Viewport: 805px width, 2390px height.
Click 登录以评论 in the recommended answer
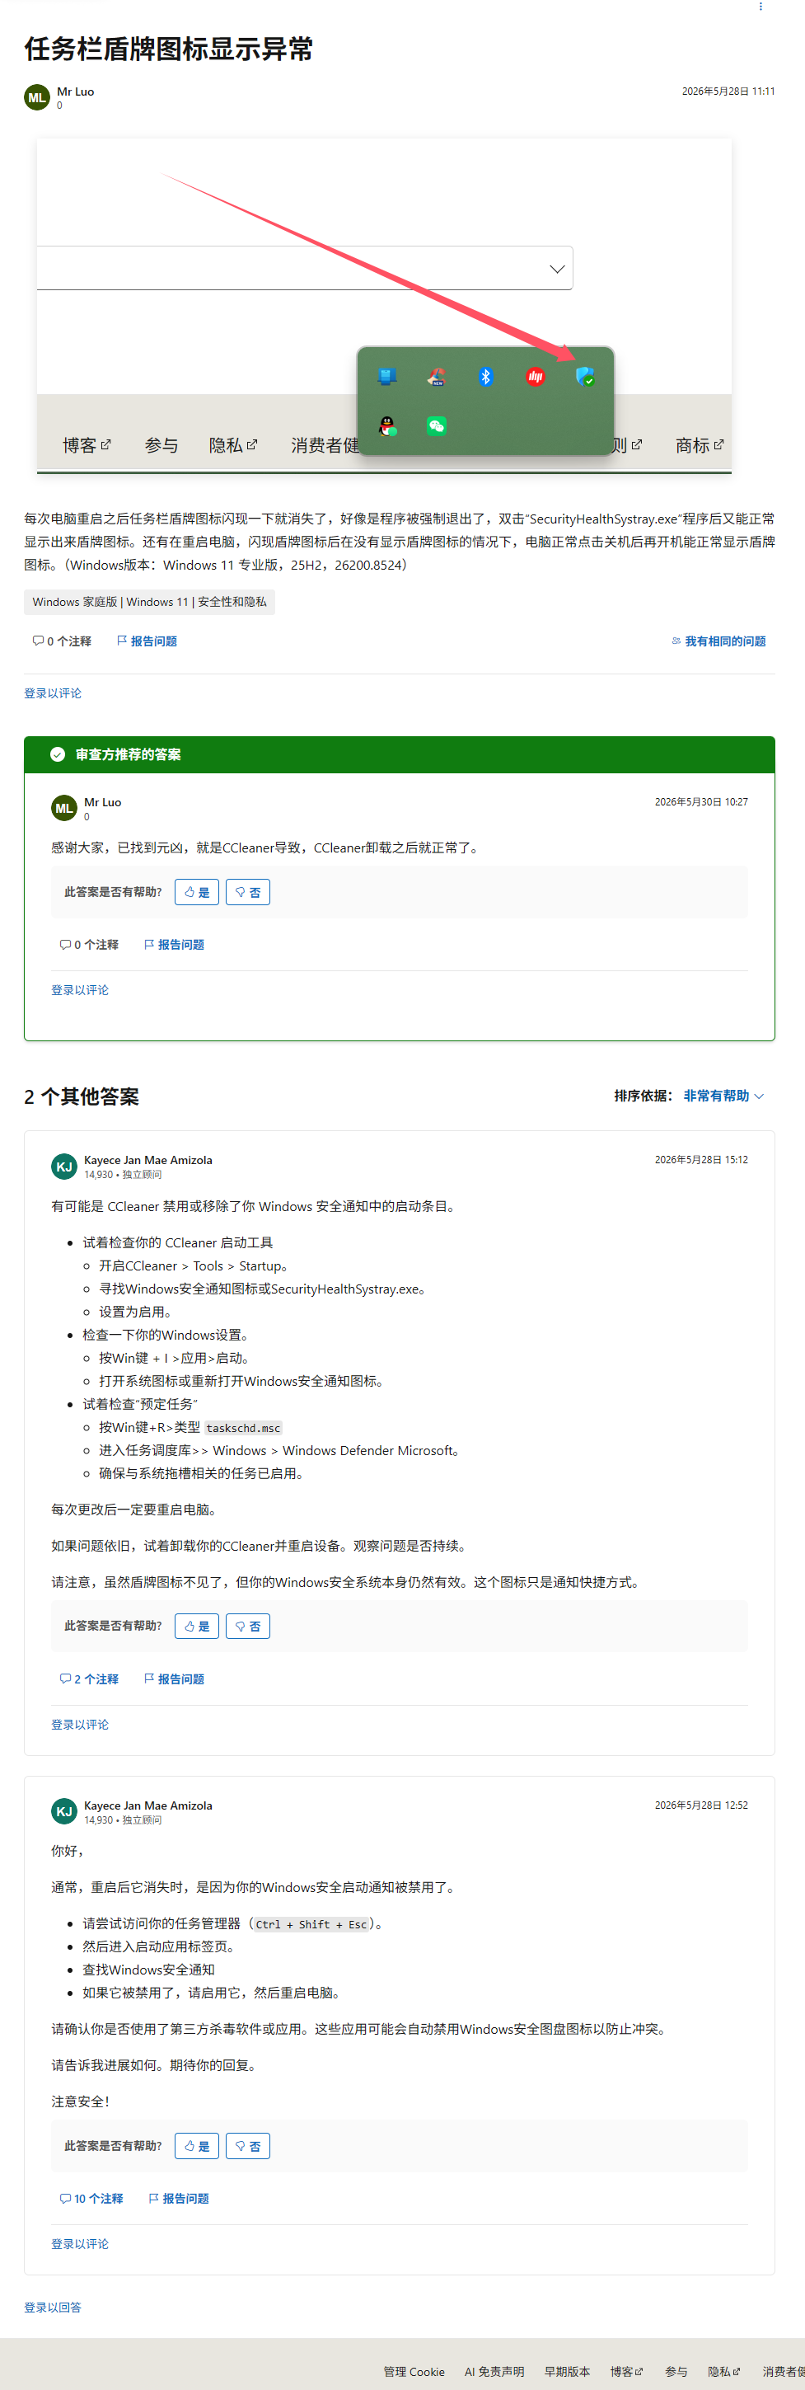(x=80, y=990)
